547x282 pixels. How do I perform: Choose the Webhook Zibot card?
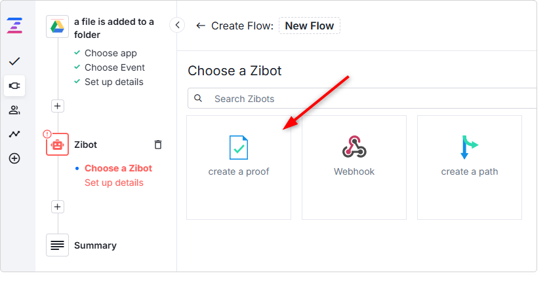click(x=354, y=167)
